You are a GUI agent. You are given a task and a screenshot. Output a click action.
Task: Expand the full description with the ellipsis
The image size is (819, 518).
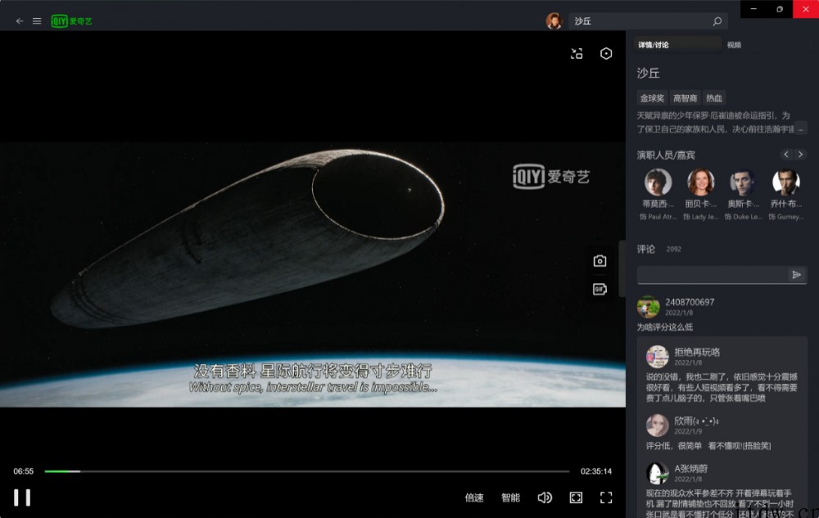pyautogui.click(x=801, y=128)
